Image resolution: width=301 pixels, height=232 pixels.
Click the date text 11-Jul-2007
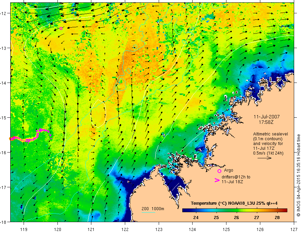267,117
